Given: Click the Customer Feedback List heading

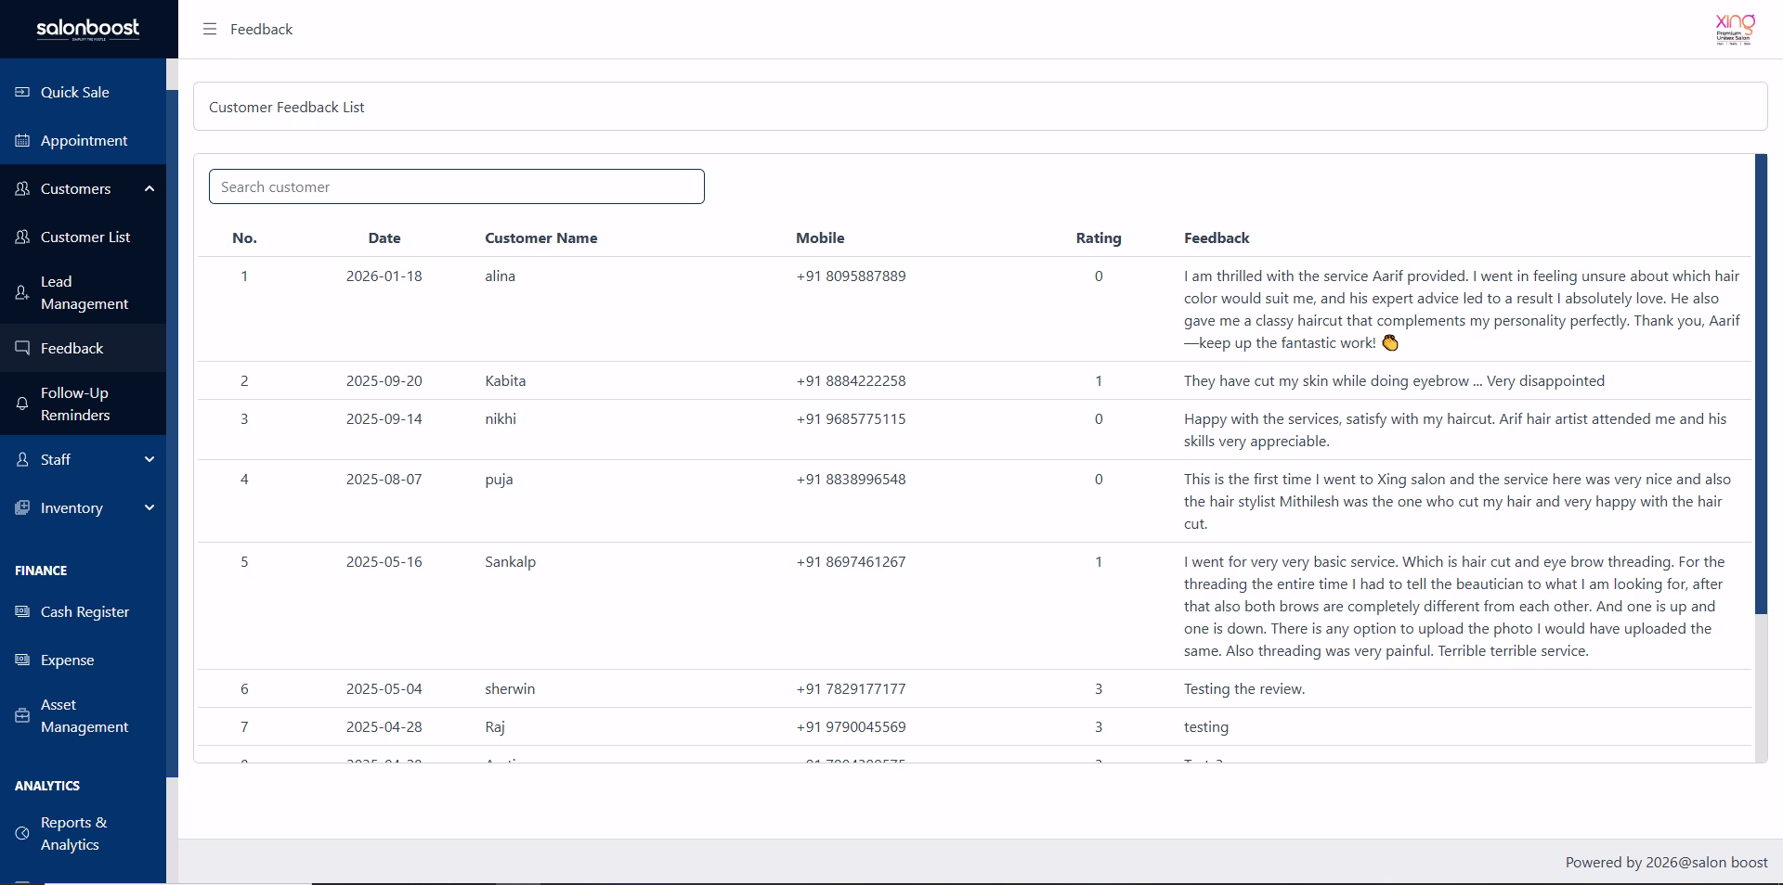Looking at the screenshot, I should point(286,107).
